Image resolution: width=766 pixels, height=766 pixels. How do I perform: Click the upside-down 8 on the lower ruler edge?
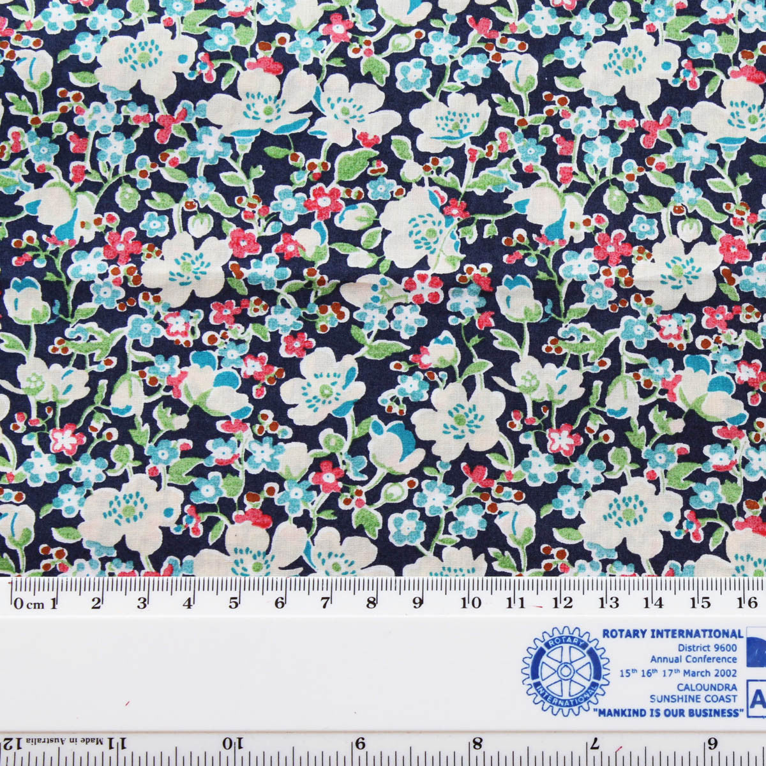477,744
